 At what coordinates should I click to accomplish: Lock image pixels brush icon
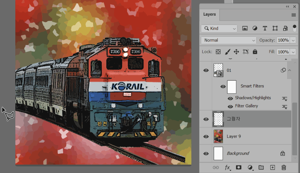(x=227, y=52)
